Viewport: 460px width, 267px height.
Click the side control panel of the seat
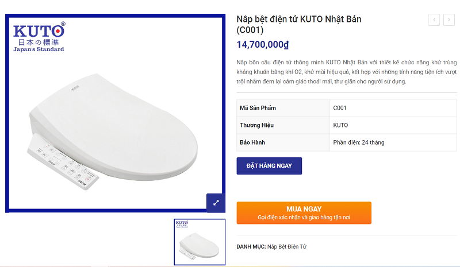tap(63, 160)
